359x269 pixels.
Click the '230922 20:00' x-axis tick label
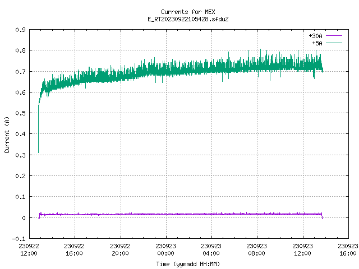tap(120, 250)
